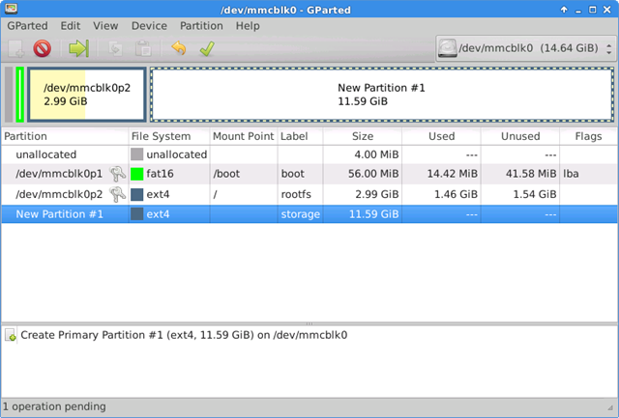Click the window resize grip in status bar
This screenshot has width=619, height=418.
612,408
